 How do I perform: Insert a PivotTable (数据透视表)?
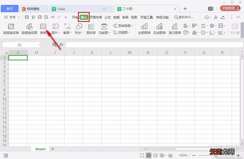(x=11, y=29)
